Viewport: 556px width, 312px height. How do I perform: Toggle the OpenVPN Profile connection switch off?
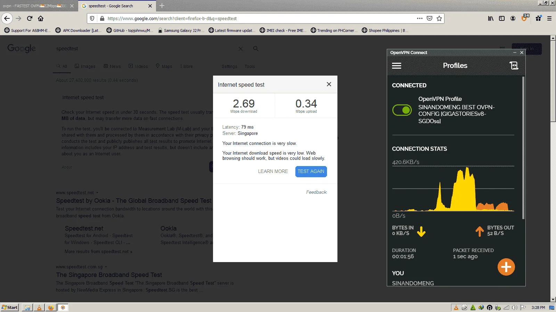(x=402, y=110)
